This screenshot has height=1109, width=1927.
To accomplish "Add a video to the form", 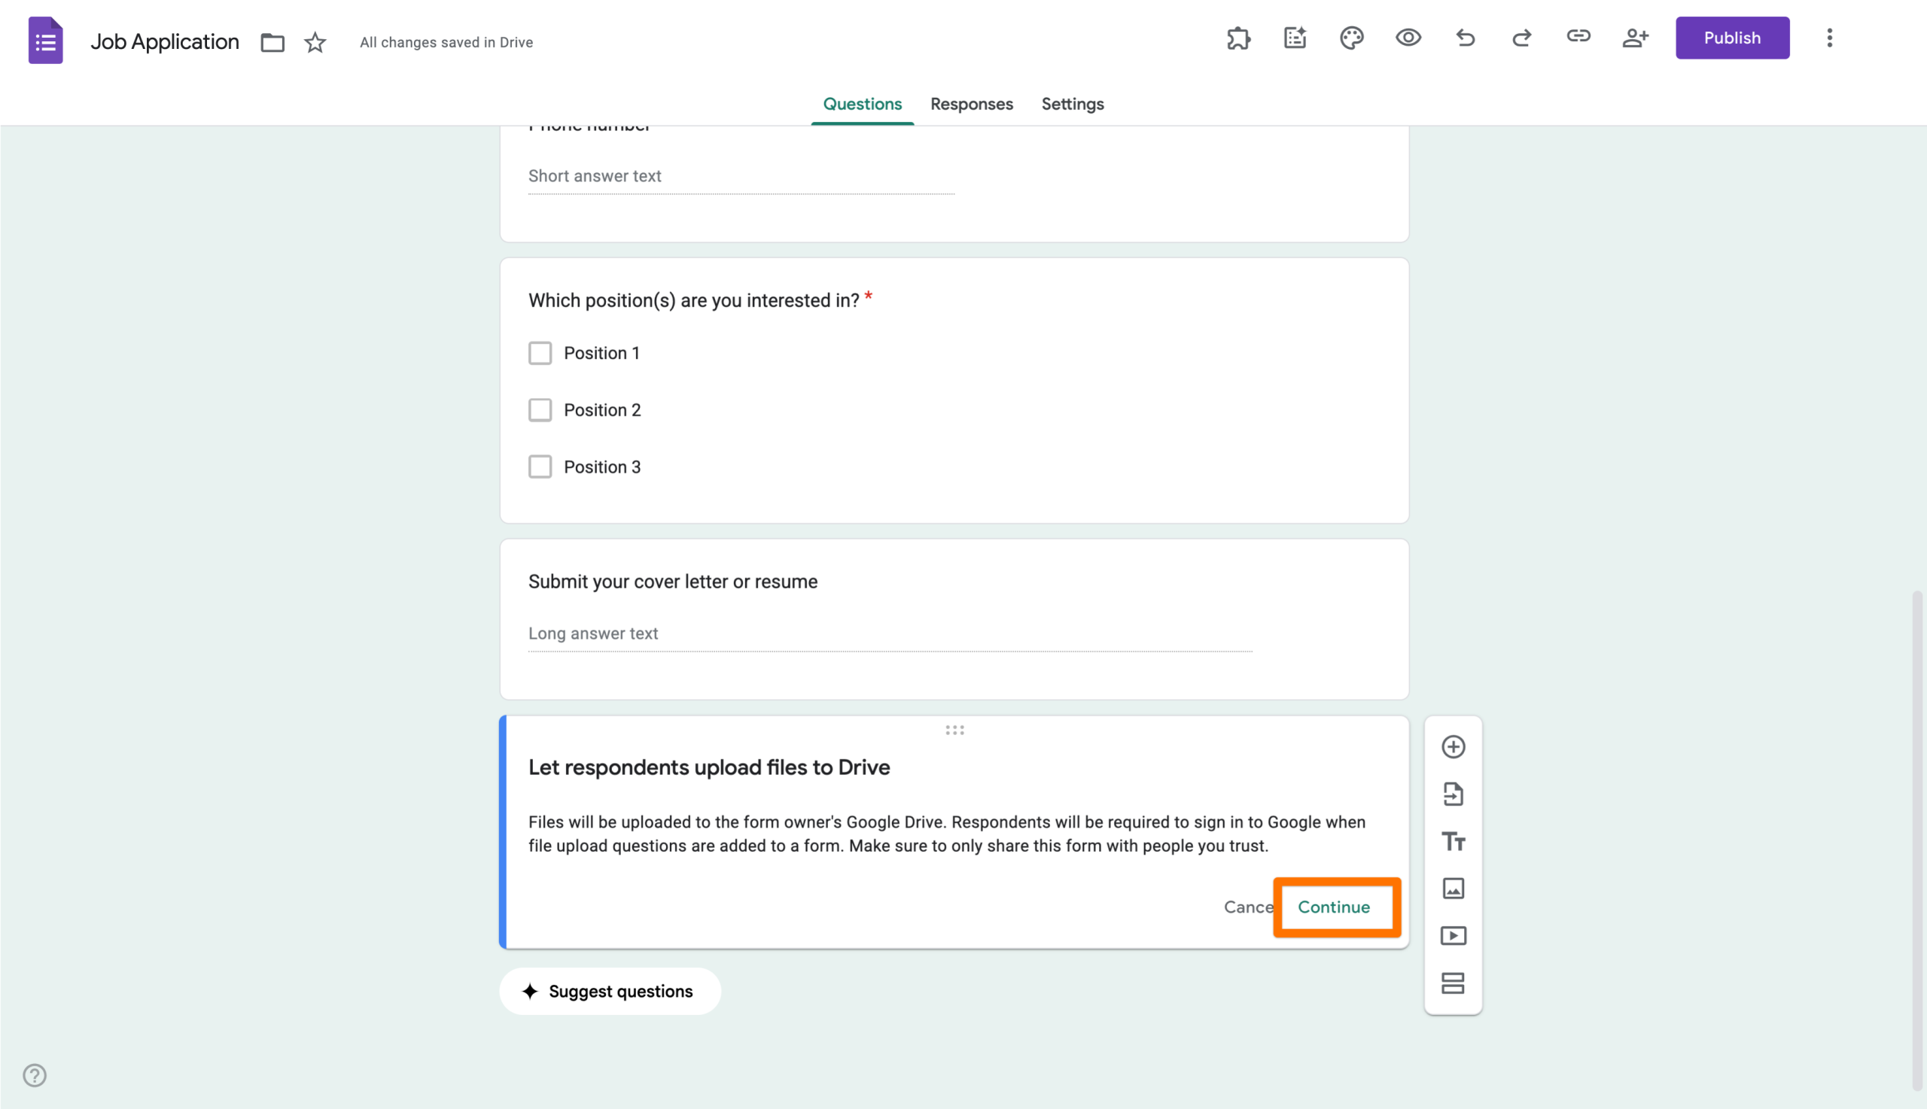I will pyautogui.click(x=1453, y=935).
